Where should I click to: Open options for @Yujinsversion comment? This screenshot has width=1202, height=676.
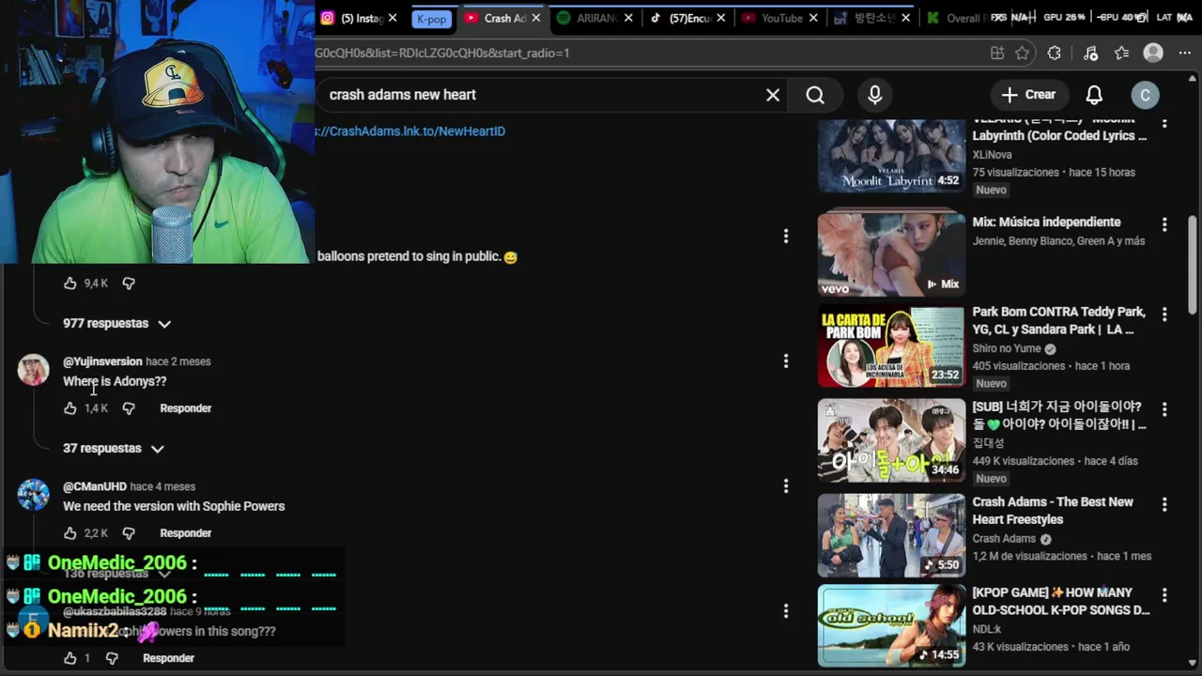786,361
